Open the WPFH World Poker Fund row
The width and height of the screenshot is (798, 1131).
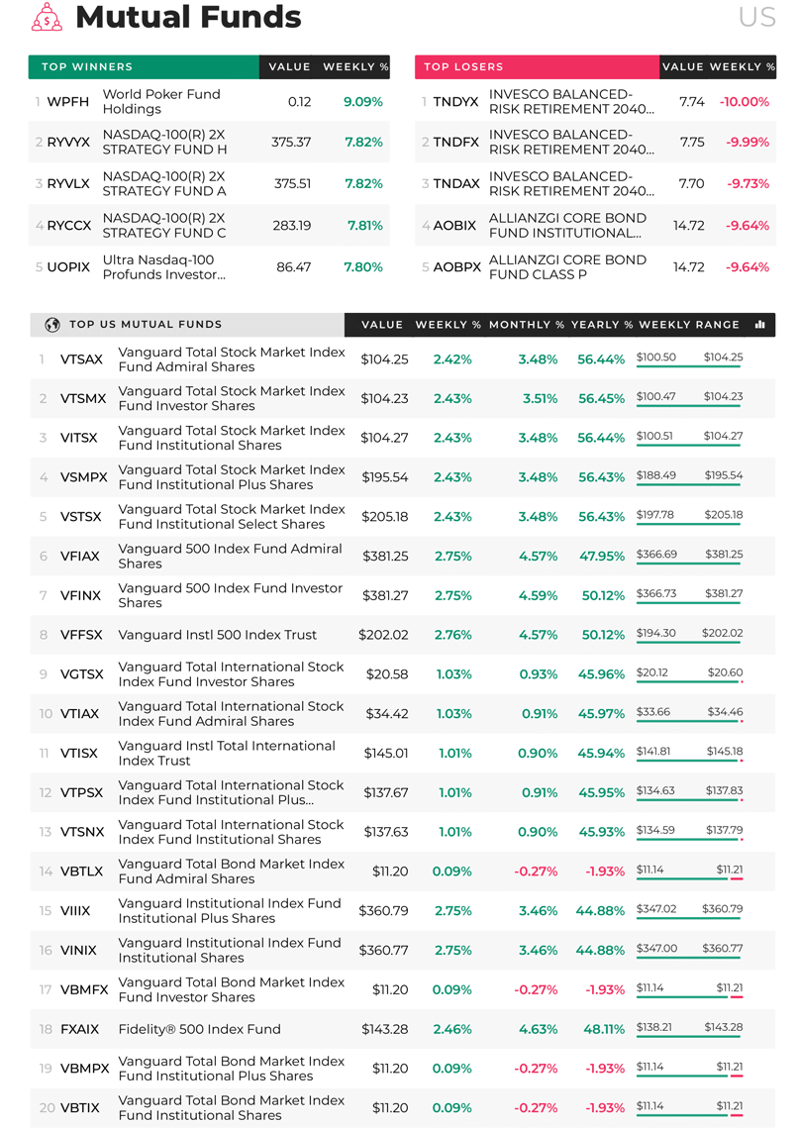point(209,102)
